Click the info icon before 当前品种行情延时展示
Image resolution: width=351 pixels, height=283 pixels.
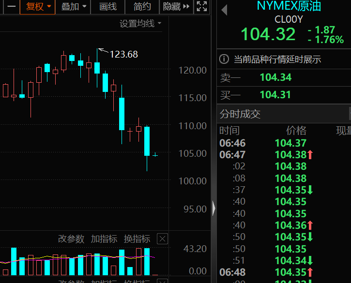click(224, 60)
